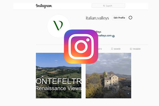Click the person icon next to TAGGED
This screenshot has width=159, height=106.
[x=131, y=49]
